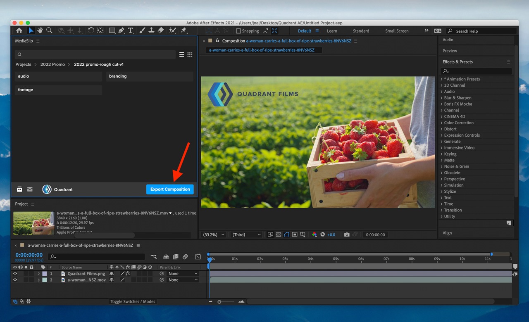Open the MediaSilo mail envelope icon
This screenshot has width=529, height=322.
pyautogui.click(x=30, y=189)
